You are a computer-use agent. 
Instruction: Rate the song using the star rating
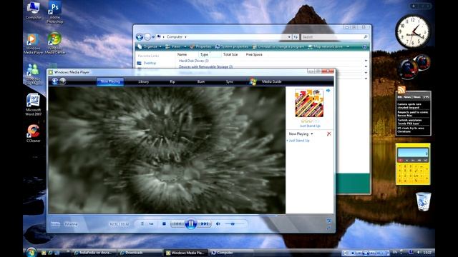310,121
